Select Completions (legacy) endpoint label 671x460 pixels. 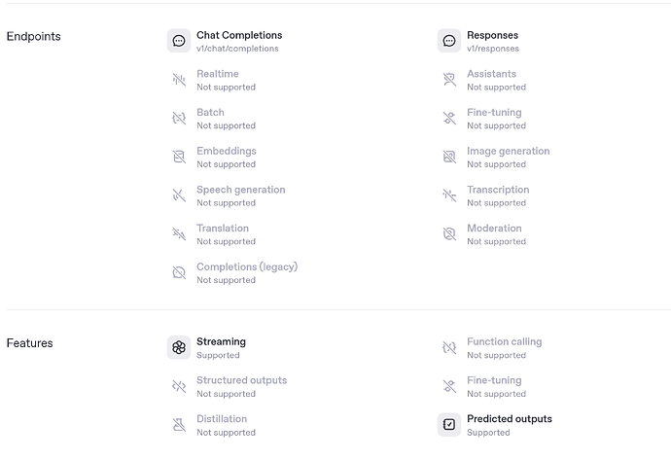(x=247, y=266)
